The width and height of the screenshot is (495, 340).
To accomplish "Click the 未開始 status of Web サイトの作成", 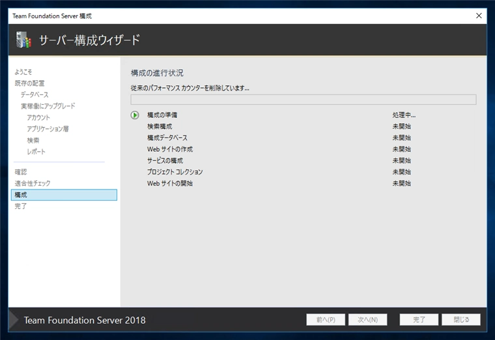I will [x=402, y=149].
